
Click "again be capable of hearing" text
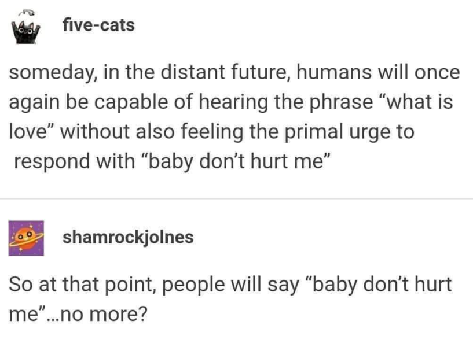click(138, 102)
